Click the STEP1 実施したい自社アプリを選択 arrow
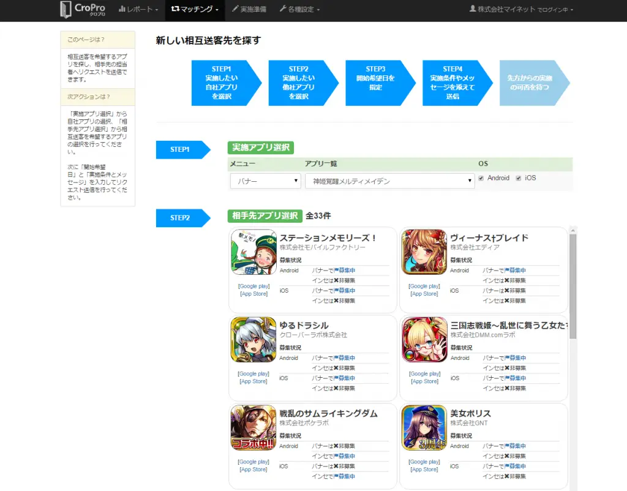The width and height of the screenshot is (627, 491). coord(226,83)
